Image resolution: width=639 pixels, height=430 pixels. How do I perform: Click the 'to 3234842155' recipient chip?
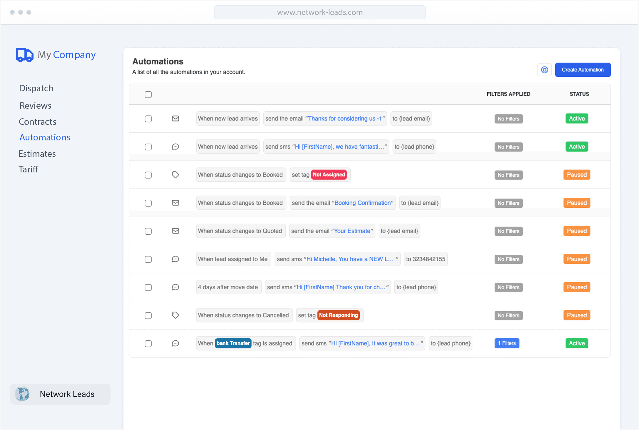(426, 259)
